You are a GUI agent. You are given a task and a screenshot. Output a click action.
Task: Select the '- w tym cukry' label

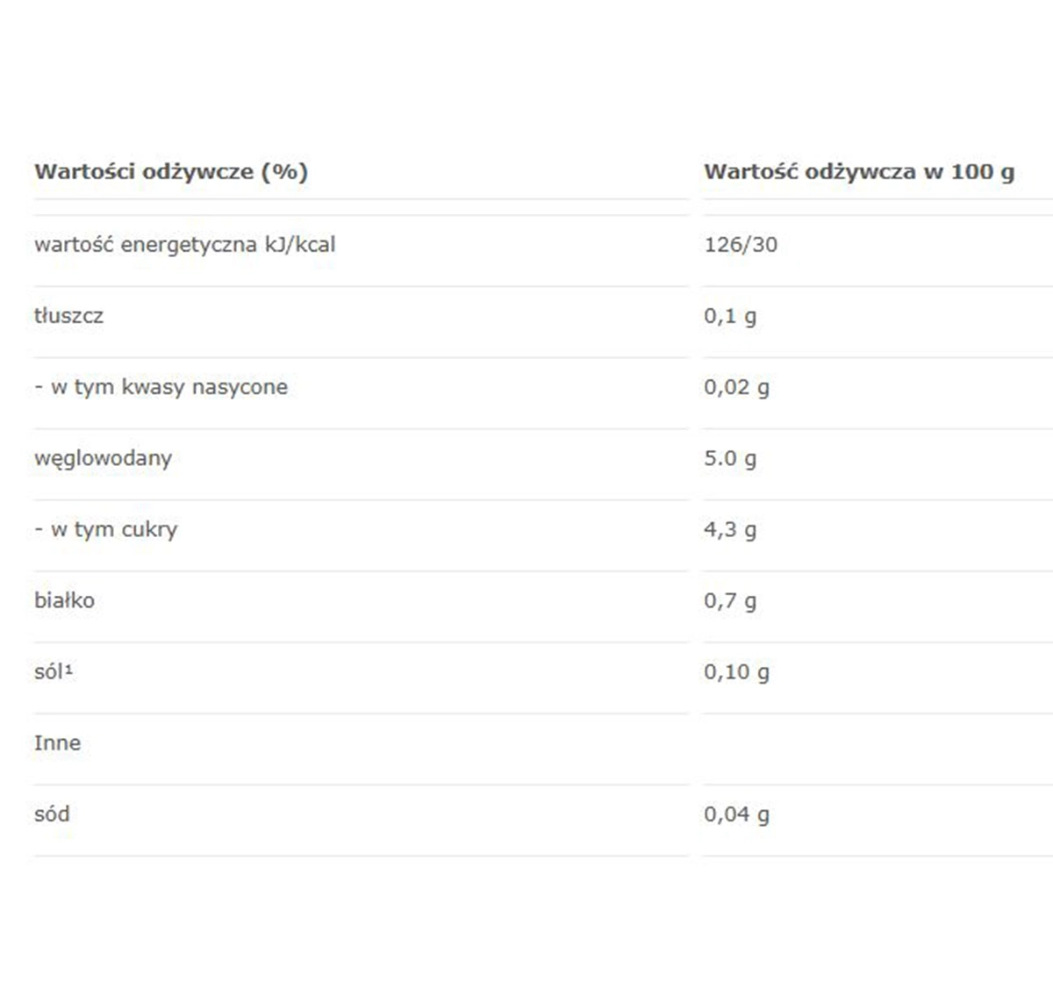tap(105, 529)
